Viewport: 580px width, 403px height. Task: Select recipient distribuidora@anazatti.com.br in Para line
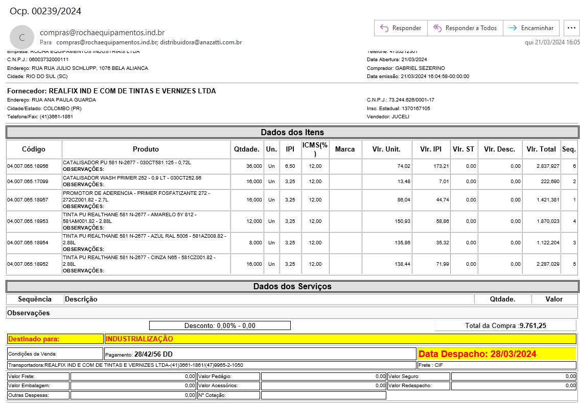(x=201, y=42)
